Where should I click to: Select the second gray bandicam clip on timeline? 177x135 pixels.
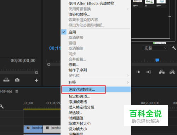pos(52,129)
